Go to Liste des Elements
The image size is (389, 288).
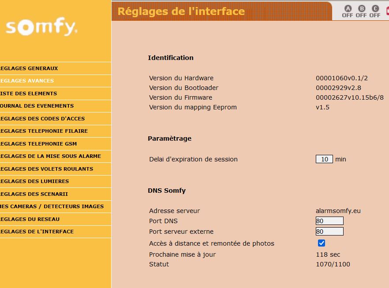pos(29,94)
